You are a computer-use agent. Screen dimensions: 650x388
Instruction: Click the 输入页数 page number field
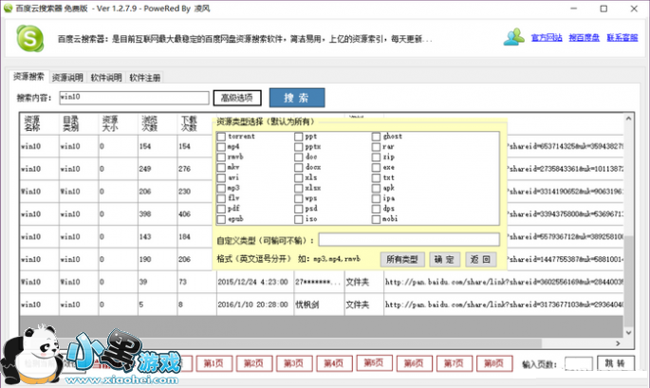579,364
